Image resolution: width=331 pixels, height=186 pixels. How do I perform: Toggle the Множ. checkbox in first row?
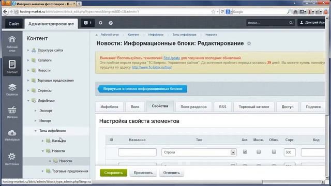coord(259,152)
